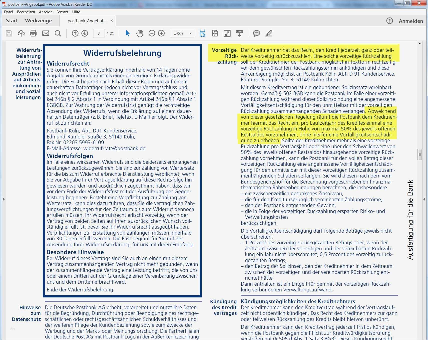The height and width of the screenshot is (340, 428).
Task: Open the Anzeige menu
Action: coord(46,12)
